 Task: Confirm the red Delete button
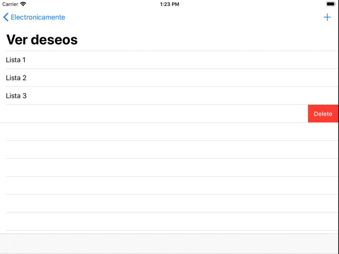pyautogui.click(x=323, y=113)
